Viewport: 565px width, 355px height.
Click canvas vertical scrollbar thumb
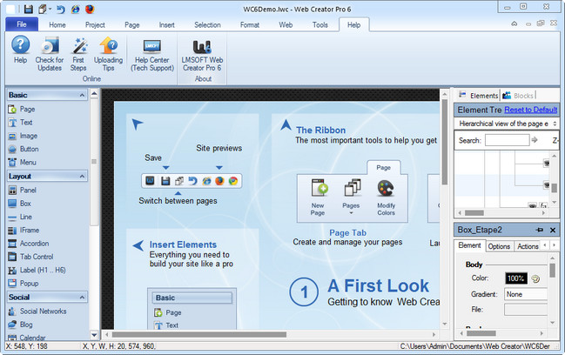point(445,142)
